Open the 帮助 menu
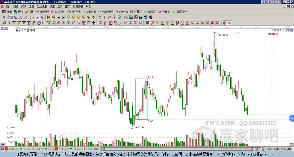This screenshot has width=294, height=157. click(88, 7)
